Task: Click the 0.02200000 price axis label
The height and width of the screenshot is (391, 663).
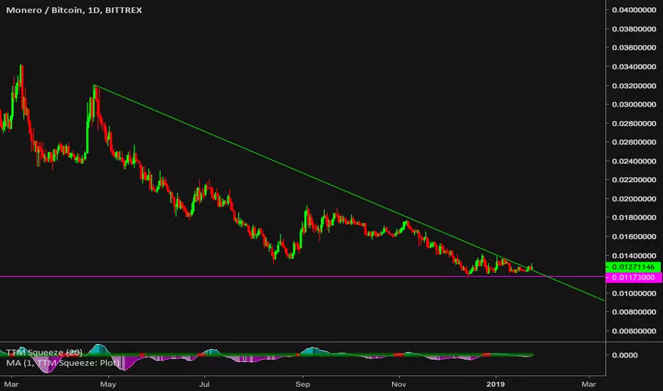Action: coord(634,180)
